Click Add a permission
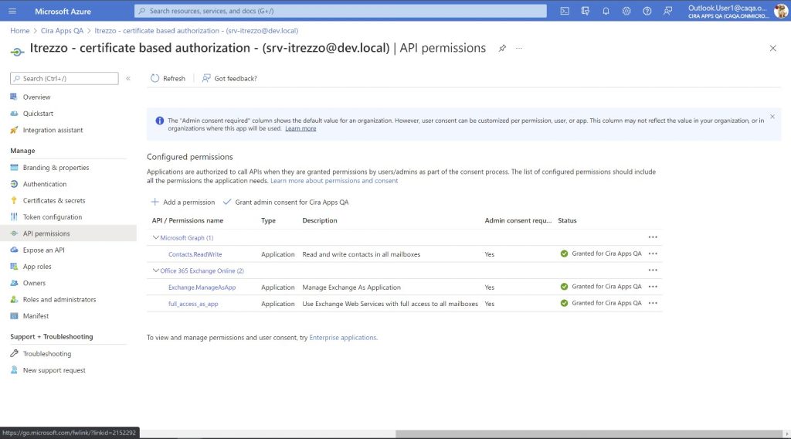791x439 pixels. (183, 202)
